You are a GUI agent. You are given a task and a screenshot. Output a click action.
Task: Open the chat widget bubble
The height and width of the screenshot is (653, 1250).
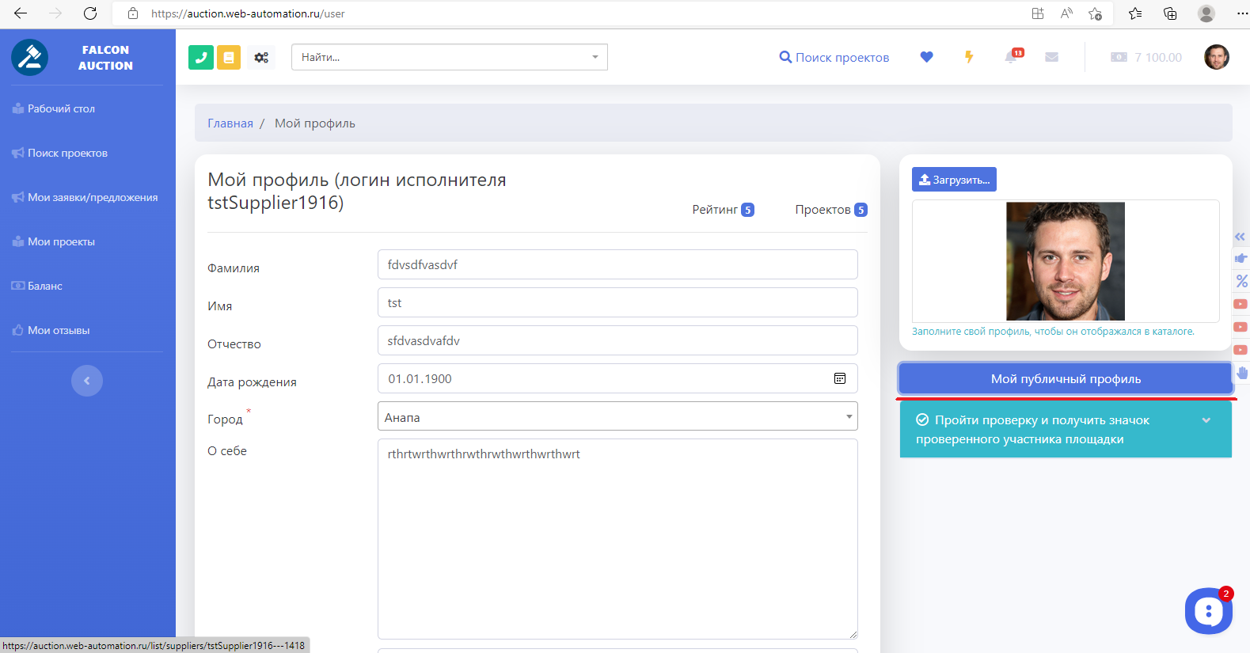tap(1208, 611)
